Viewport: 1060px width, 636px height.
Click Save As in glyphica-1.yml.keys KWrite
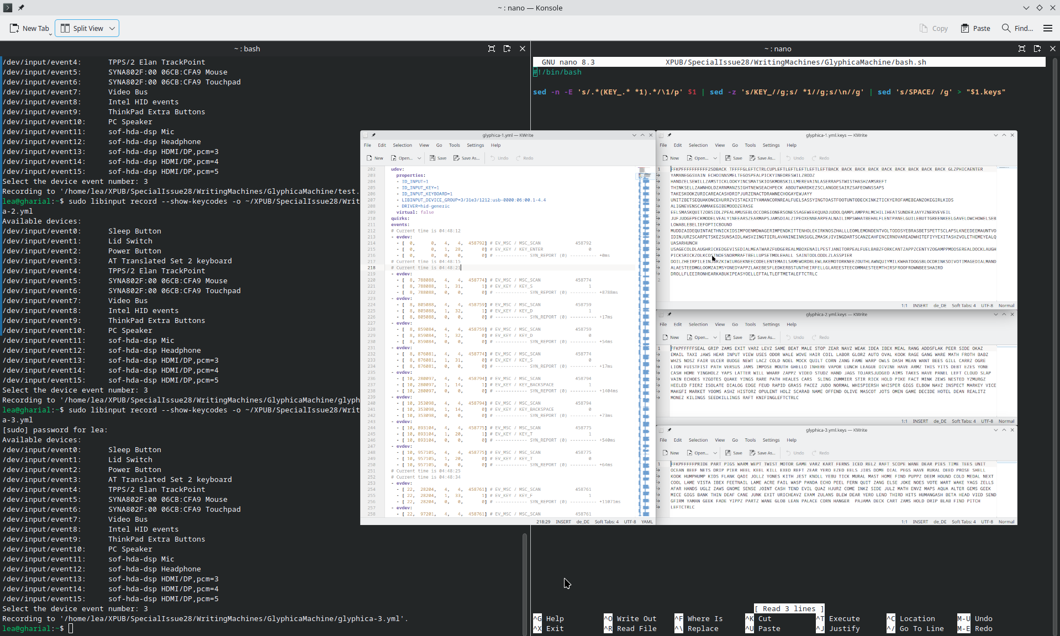tap(763, 158)
